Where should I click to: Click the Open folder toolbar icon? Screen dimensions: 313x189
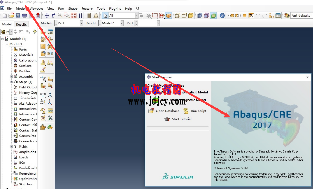pyautogui.click(x=11, y=15)
